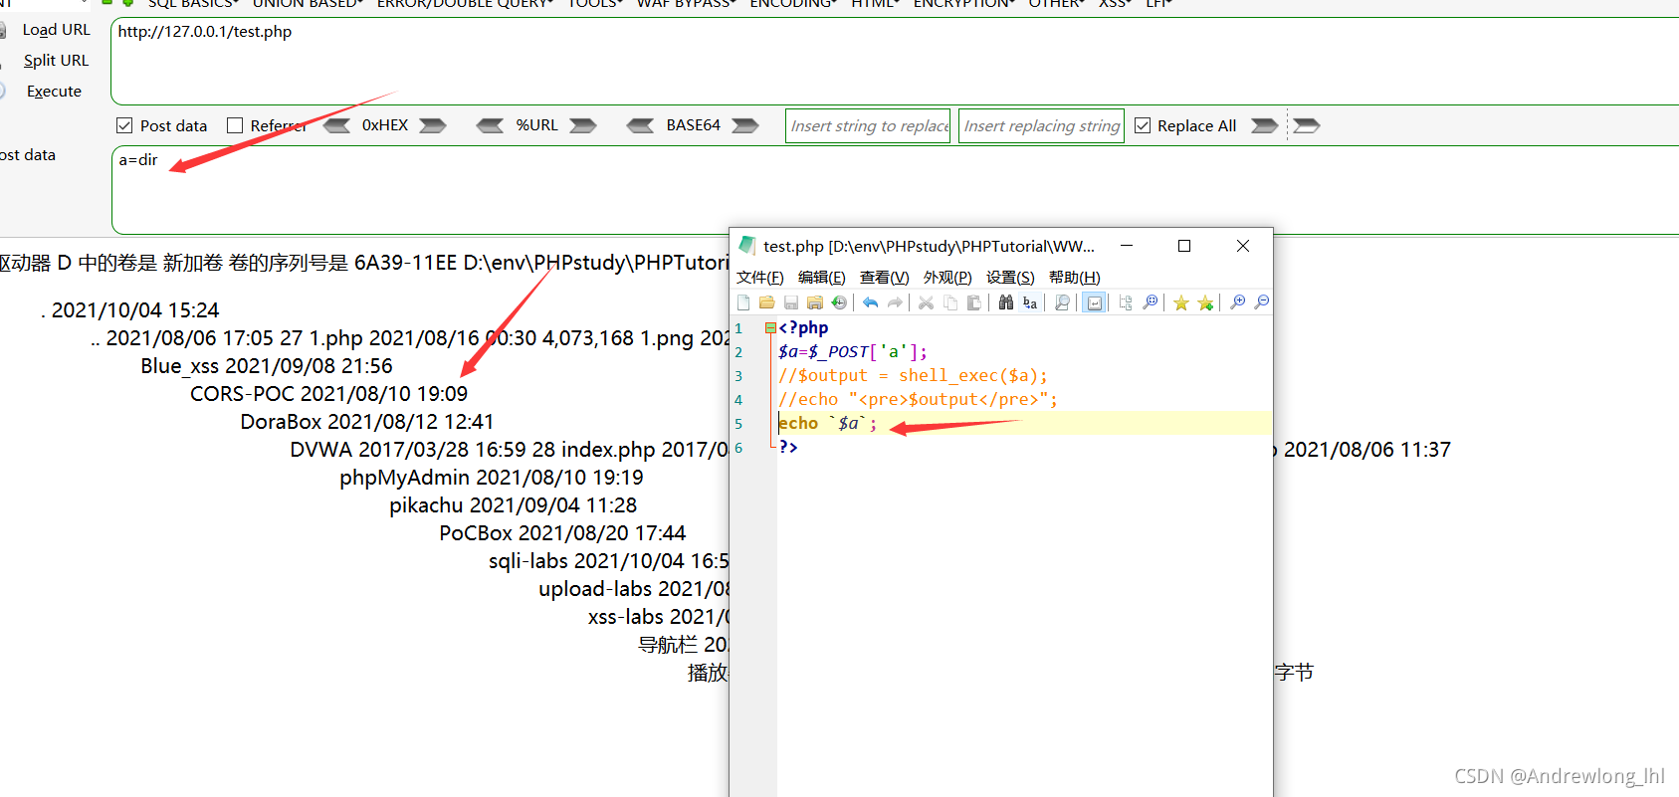Encode selection with the BASE64 right arrow
Screen dimensions: 1679x797
click(745, 125)
